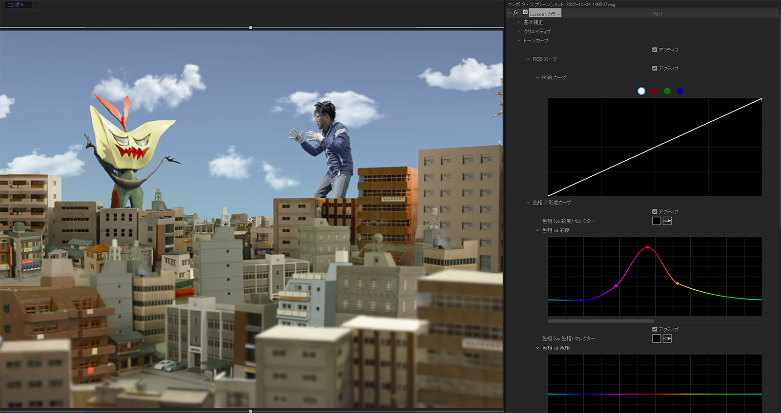This screenshot has width=781, height=413.
Task: Collapse the トーンカーブ section
Action: coord(518,41)
